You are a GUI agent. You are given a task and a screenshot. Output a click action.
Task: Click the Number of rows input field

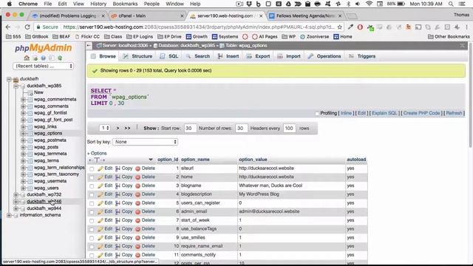(x=242, y=128)
